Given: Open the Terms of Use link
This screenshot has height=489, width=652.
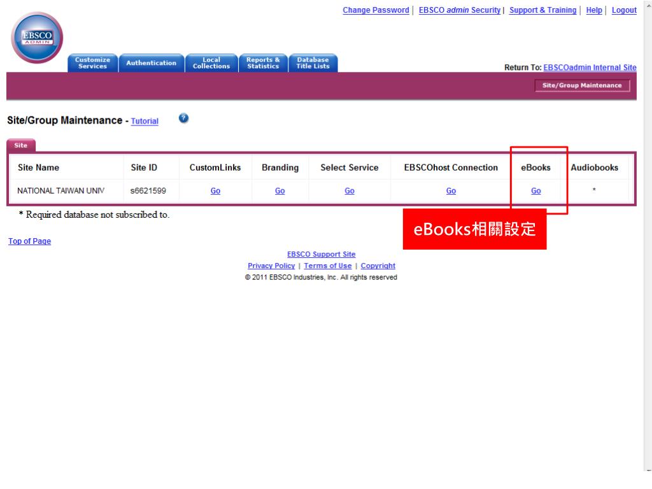Looking at the screenshot, I should click(x=328, y=266).
